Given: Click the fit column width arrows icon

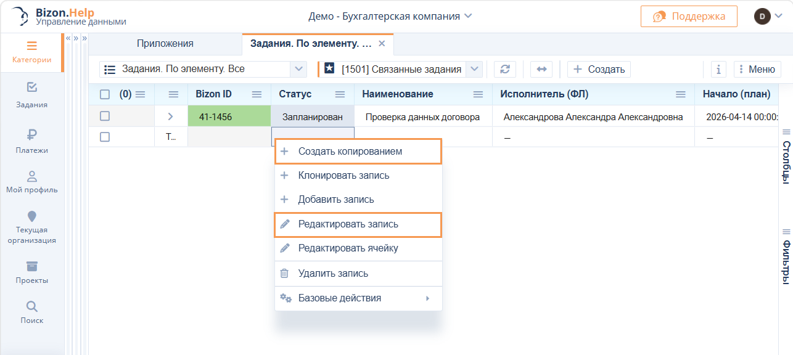Looking at the screenshot, I should click(x=541, y=69).
